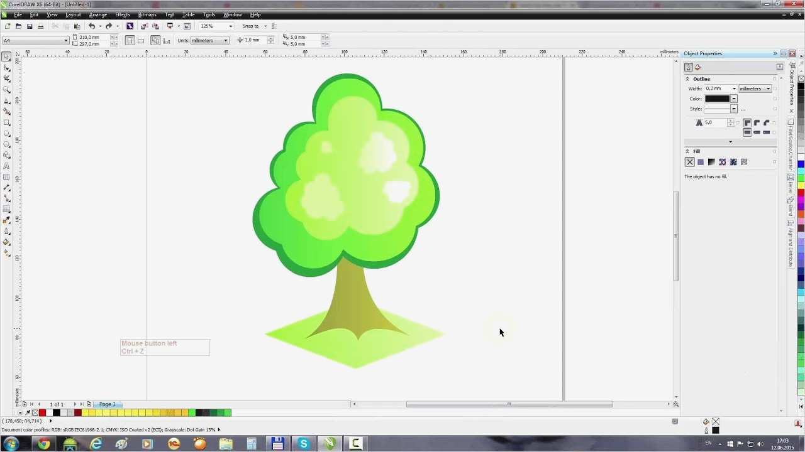Open the zoom level 125% dropdown
Image resolution: width=805 pixels, height=452 pixels.
pyautogui.click(x=231, y=26)
